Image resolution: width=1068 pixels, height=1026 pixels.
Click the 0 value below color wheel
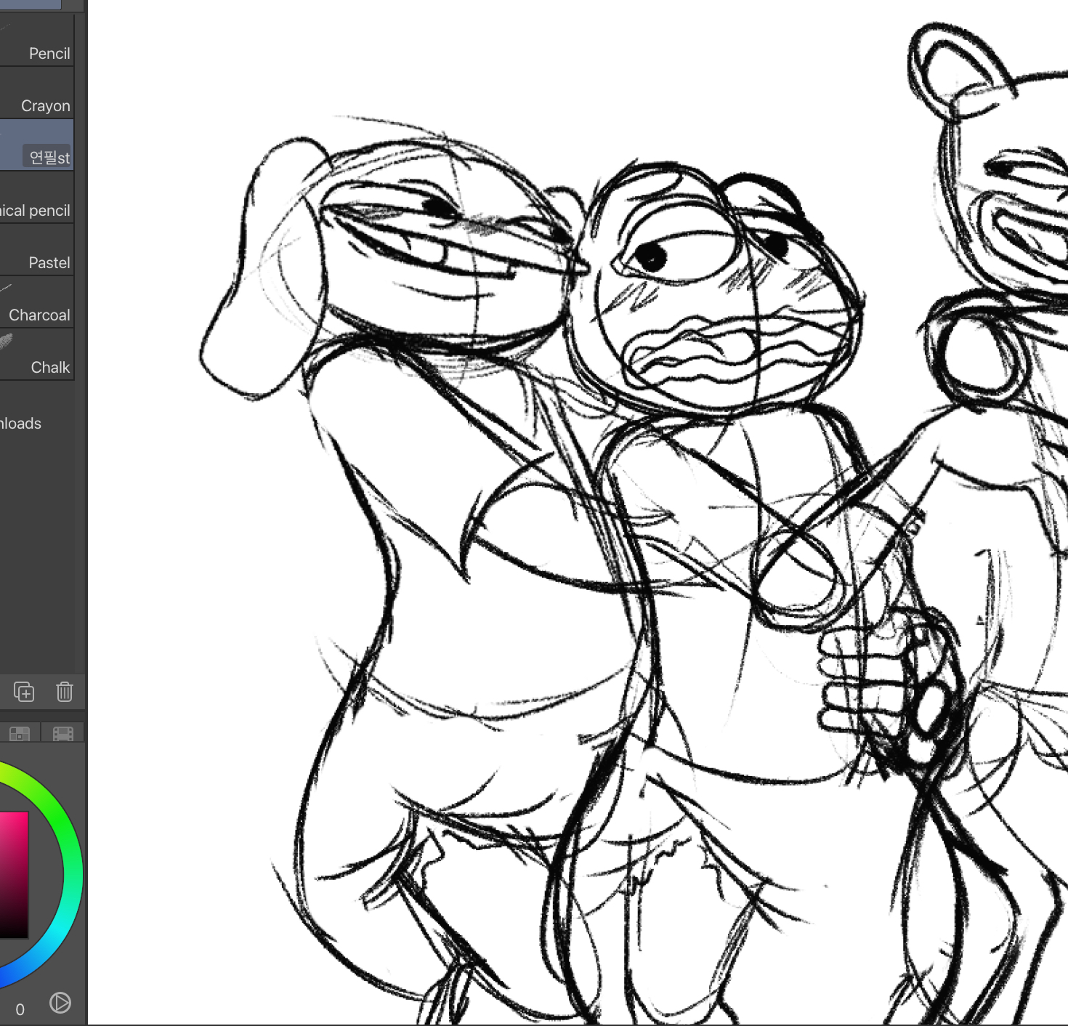20,1009
